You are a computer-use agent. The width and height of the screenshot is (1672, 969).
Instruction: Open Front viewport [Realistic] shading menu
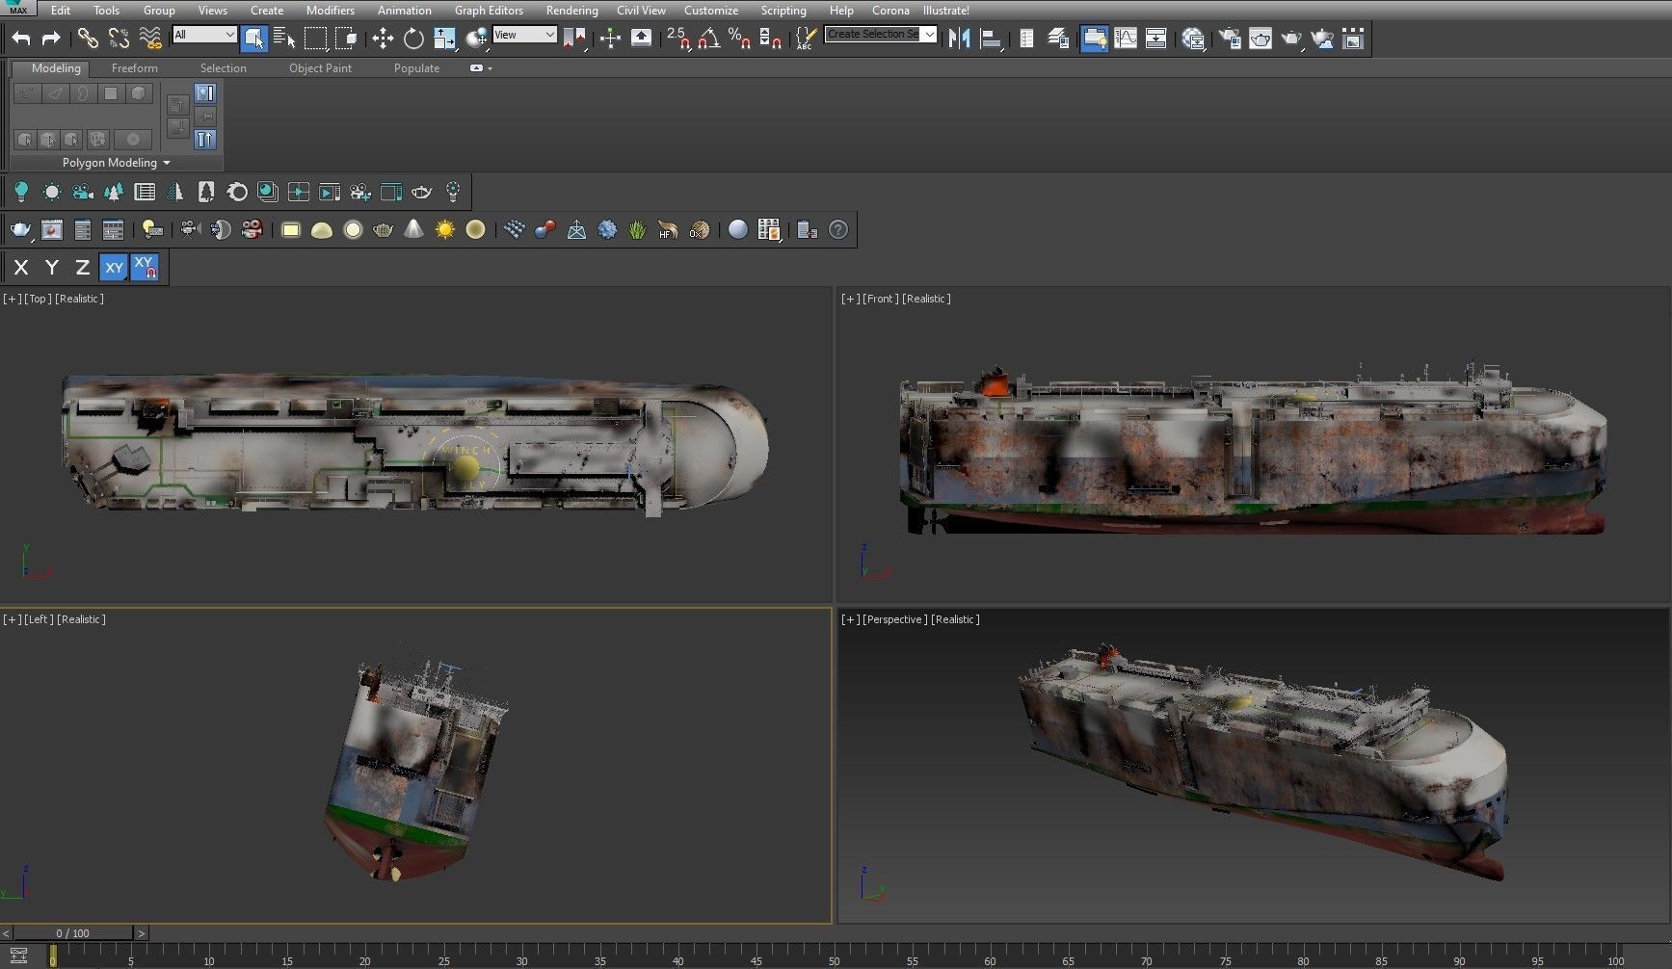click(x=926, y=299)
